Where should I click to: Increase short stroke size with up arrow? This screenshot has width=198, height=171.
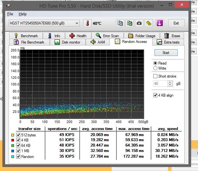pos(170,82)
